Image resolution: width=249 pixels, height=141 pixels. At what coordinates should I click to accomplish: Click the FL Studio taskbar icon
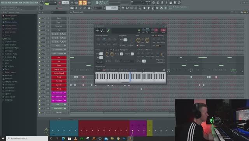(130, 138)
